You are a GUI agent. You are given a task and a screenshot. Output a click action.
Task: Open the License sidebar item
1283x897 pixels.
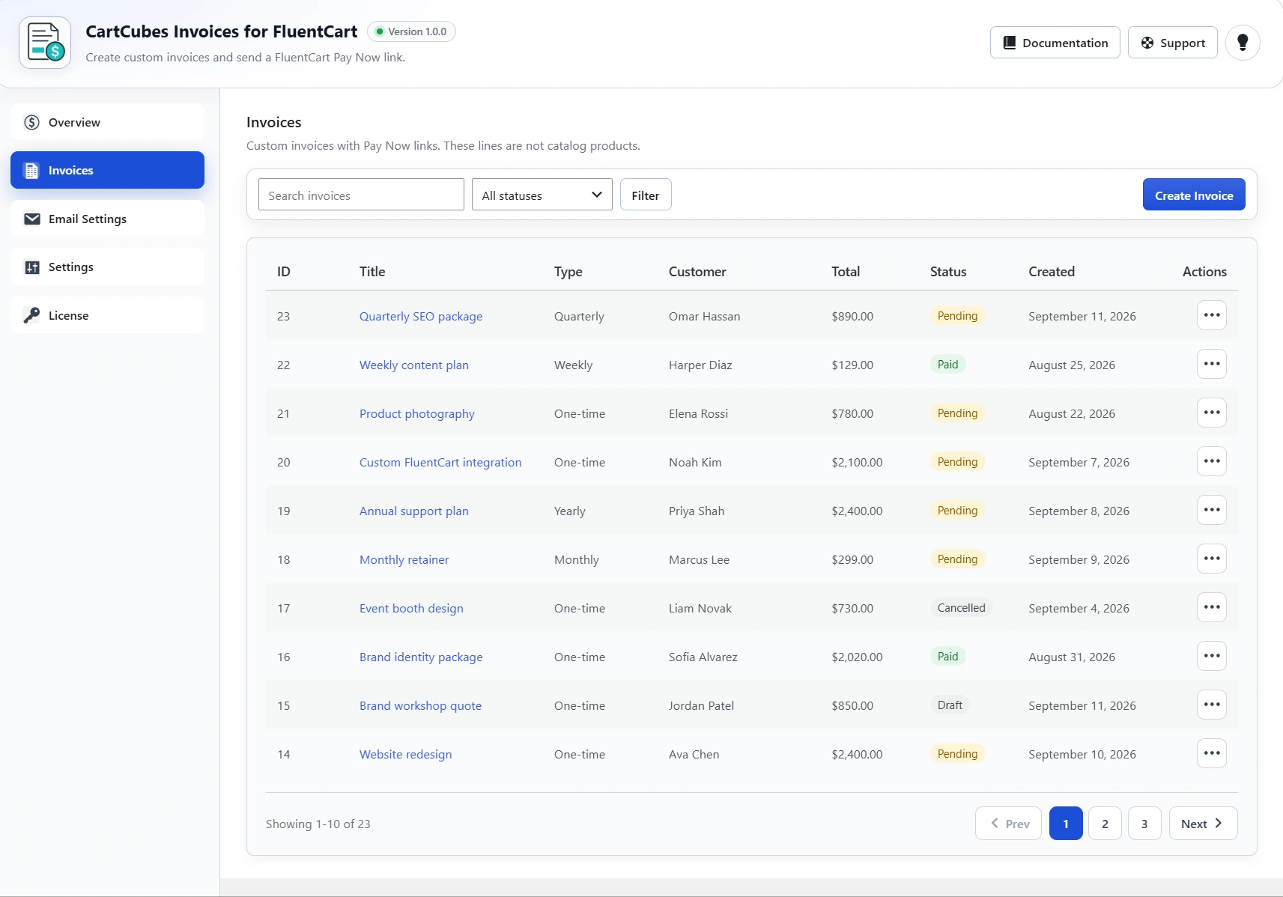pos(107,315)
